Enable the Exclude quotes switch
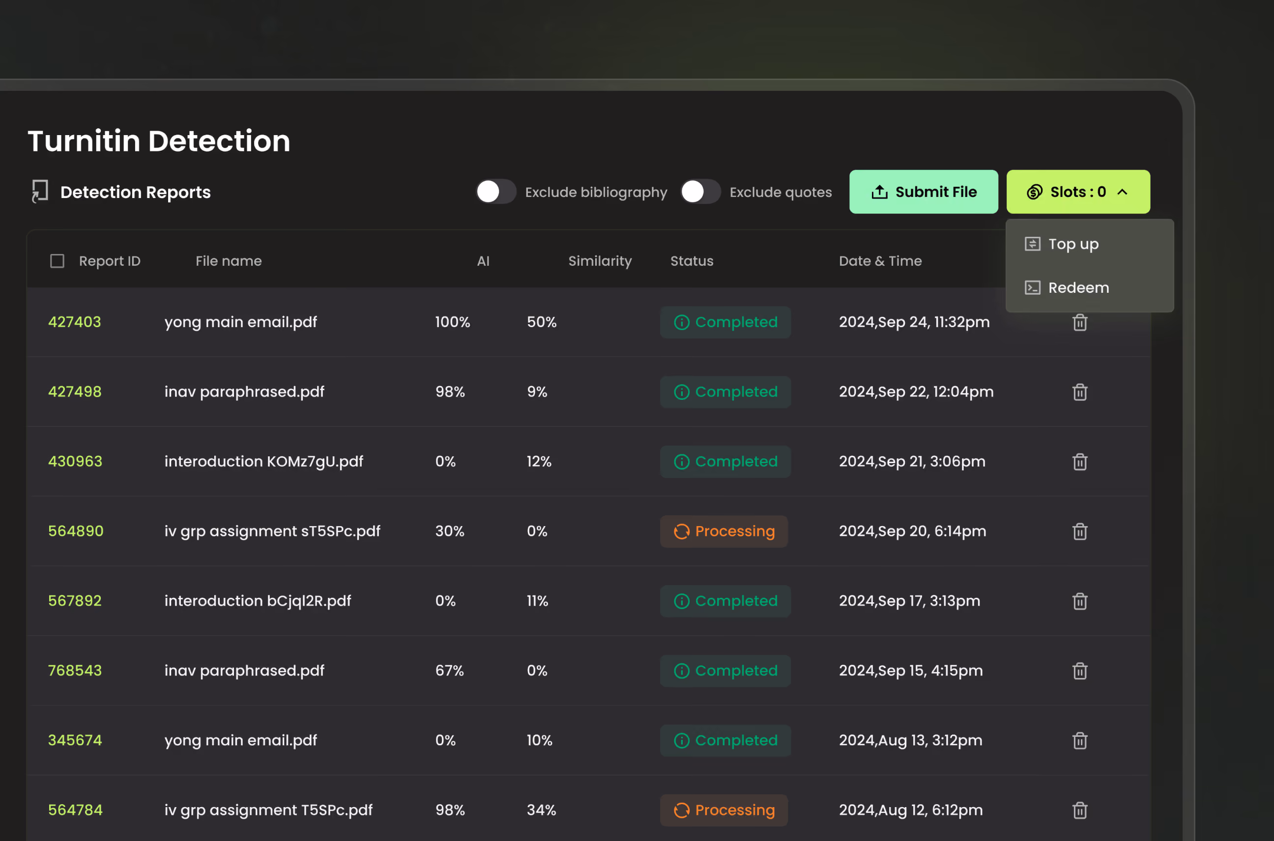Screen dimensions: 1274x841 (700, 192)
